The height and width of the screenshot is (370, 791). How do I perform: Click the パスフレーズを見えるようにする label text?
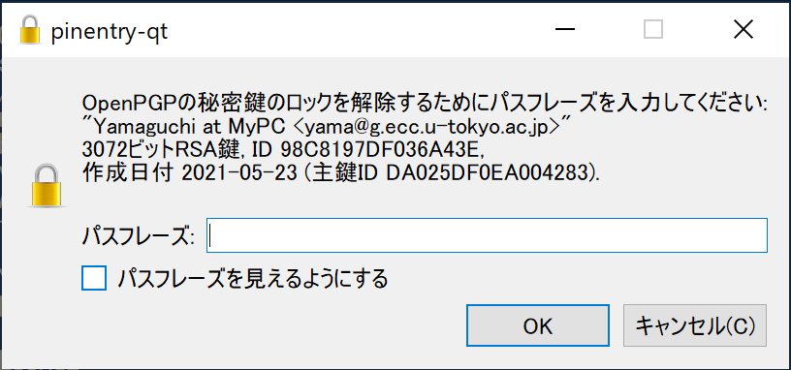(252, 278)
